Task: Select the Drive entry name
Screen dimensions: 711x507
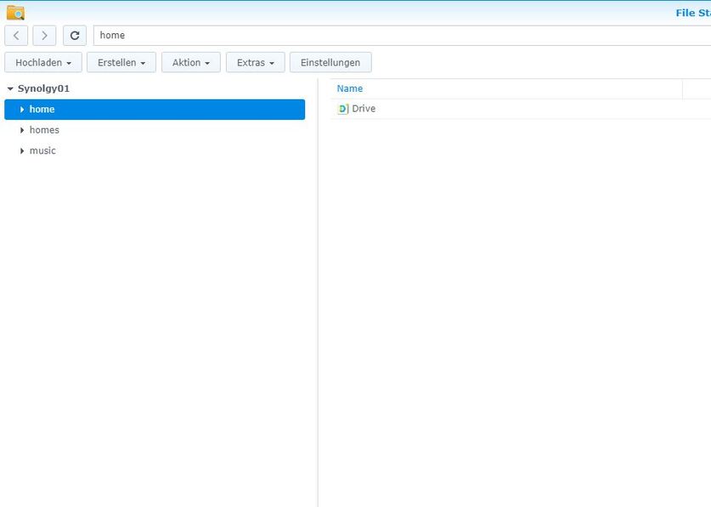Action: coord(364,109)
